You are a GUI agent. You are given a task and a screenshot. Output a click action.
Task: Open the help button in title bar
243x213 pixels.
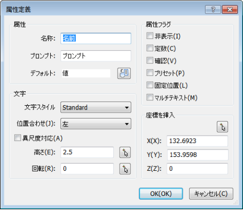click(x=213, y=9)
